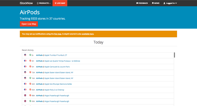
Task: Click the Recent Activity list scrollbar
Action: (x=174, y=55)
